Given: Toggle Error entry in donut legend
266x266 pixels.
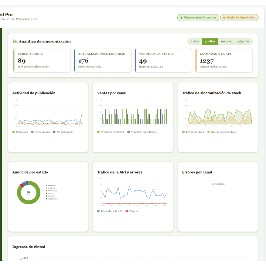Looking at the screenshot, I should (x=50, y=193).
